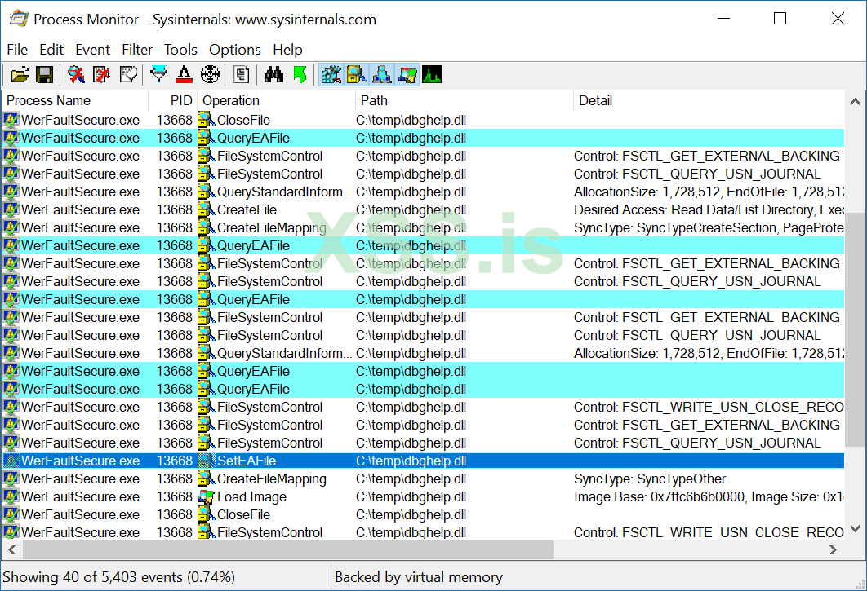This screenshot has height=591, width=867.
Task: Select the highlighted SetEAFile operation row
Action: coord(423,461)
